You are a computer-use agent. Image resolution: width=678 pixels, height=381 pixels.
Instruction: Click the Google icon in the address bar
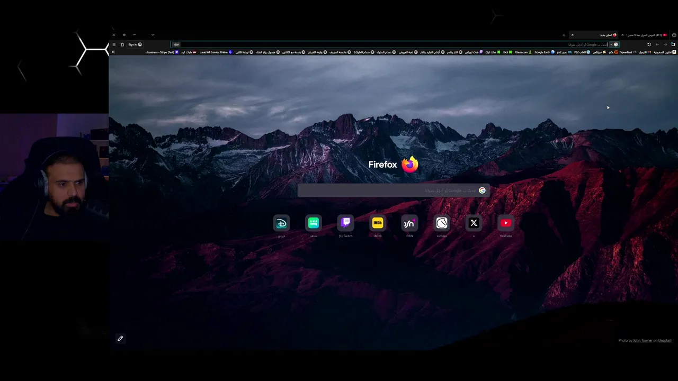(x=616, y=44)
